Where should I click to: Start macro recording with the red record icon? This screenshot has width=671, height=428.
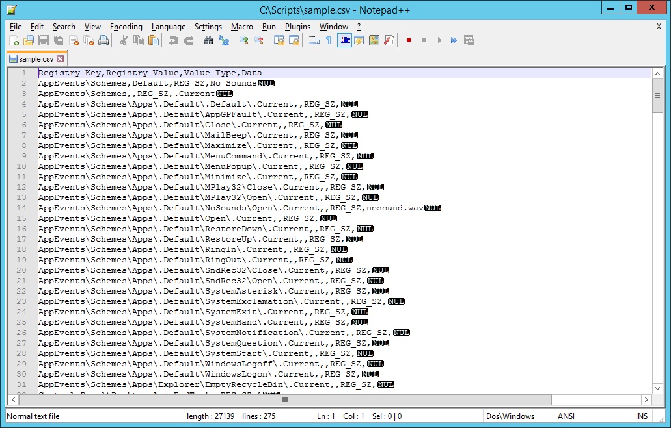409,40
